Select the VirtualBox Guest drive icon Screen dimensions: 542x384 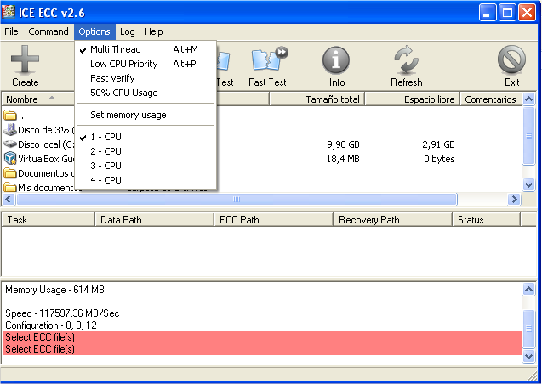click(x=10, y=158)
